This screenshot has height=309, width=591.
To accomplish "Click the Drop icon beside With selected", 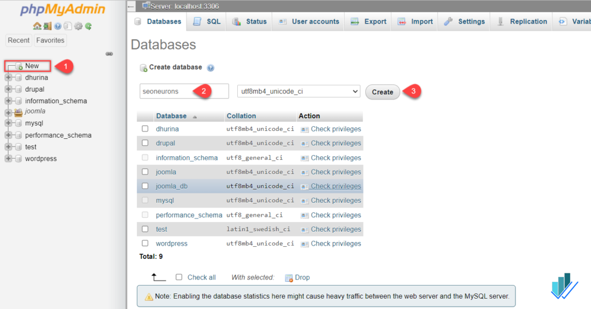I will tap(289, 278).
